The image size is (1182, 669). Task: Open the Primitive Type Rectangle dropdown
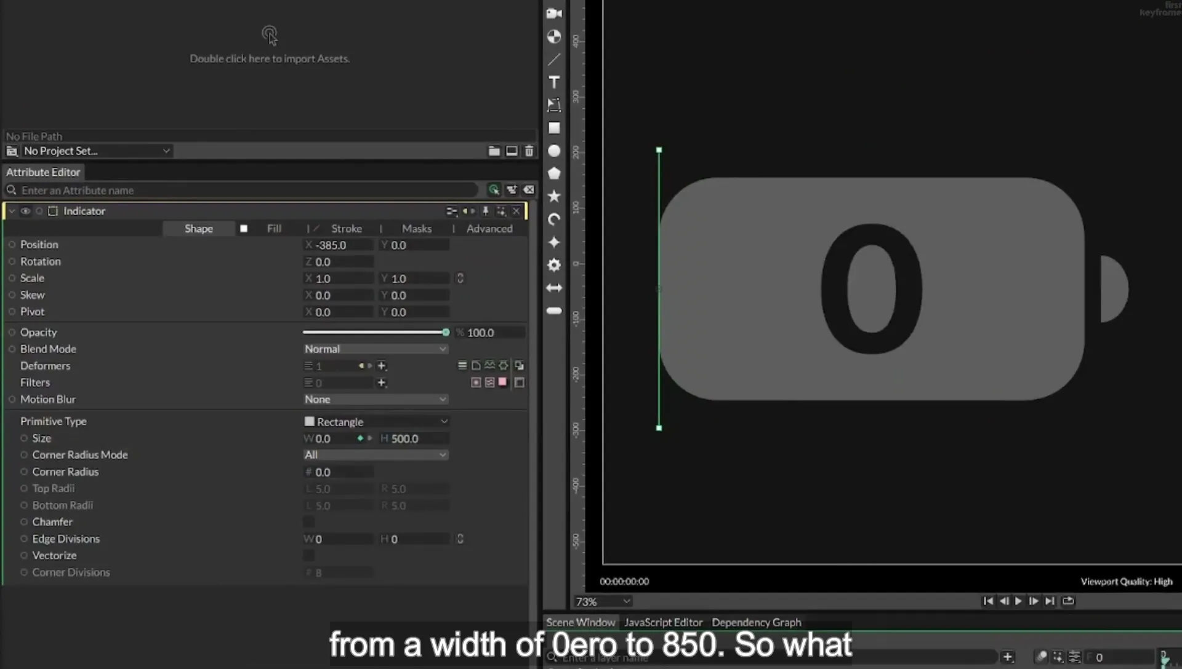coord(376,421)
